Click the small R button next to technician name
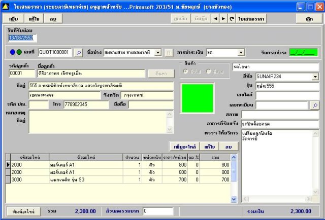The width and height of the screenshot is (325, 220). tap(169, 53)
